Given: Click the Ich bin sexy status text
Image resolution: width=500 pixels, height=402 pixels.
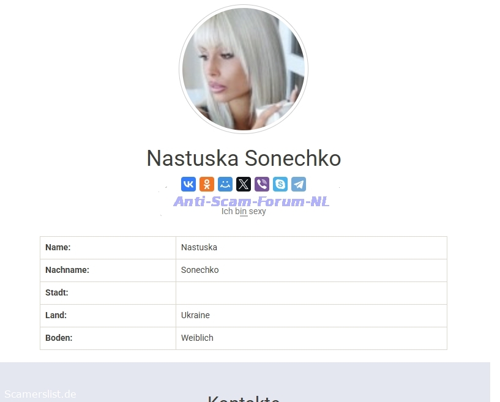Looking at the screenshot, I should coord(244,211).
